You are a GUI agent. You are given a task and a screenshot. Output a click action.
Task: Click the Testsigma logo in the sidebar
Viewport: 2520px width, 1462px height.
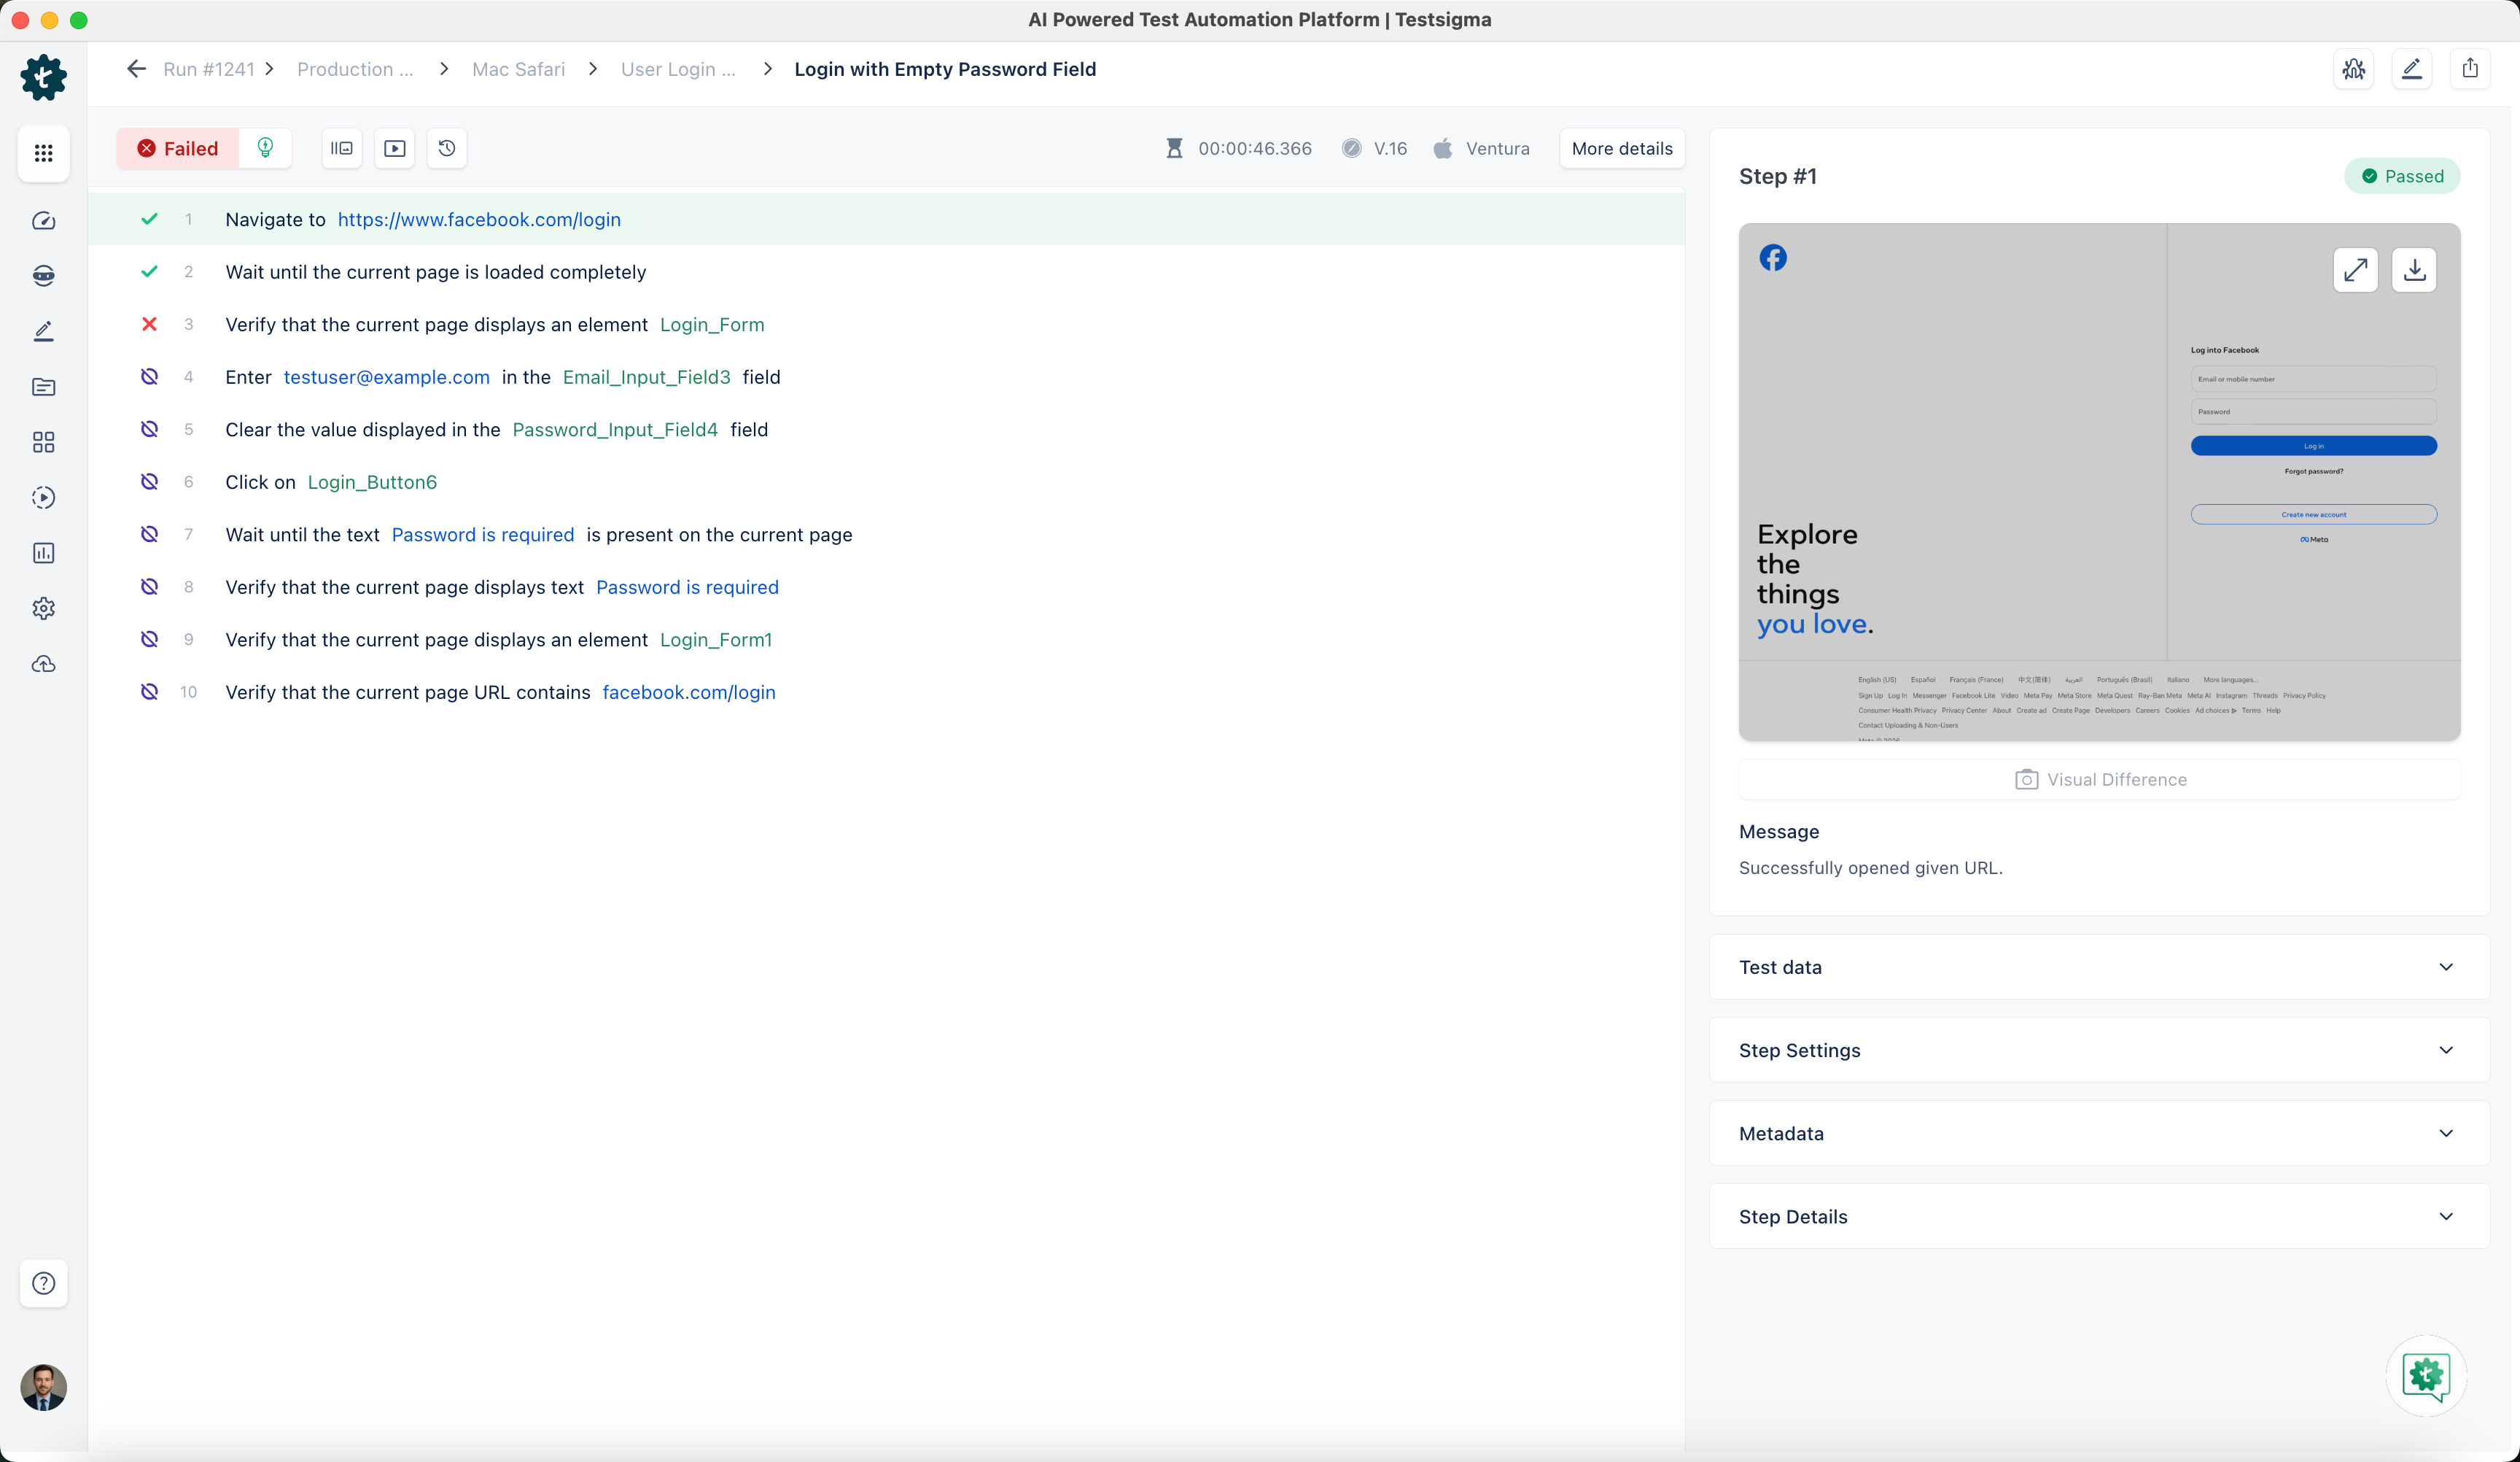click(x=43, y=77)
